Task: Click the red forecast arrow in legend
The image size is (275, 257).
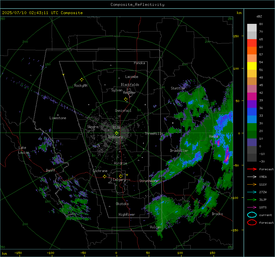Action: click(x=252, y=169)
